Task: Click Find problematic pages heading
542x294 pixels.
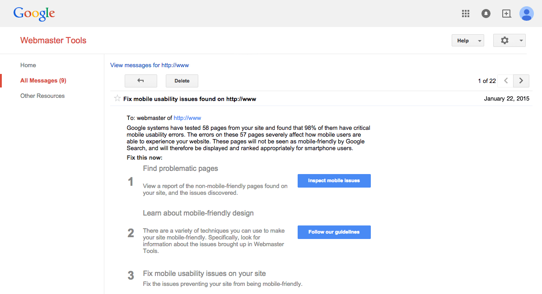Action: pos(181,169)
